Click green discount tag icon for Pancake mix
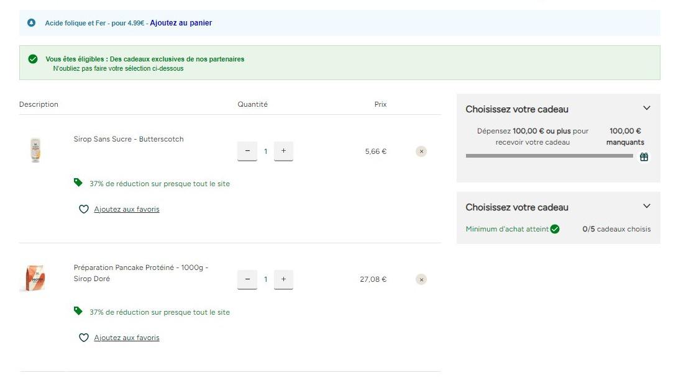 coord(78,311)
